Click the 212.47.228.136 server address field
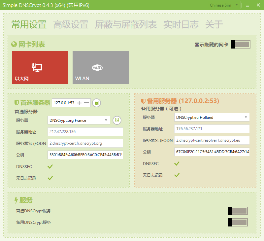The height and width of the screenshot is (241, 264). (85, 132)
